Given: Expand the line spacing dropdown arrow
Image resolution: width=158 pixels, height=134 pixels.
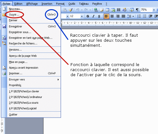Looking at the screenshot, I should [133, 16].
